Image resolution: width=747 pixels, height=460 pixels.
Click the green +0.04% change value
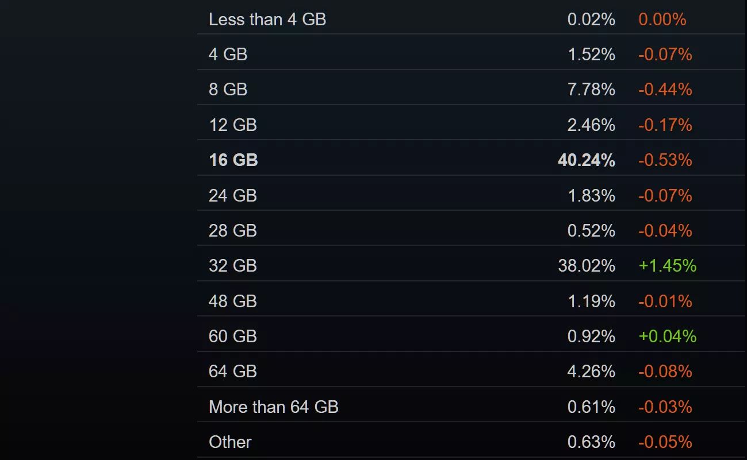tap(667, 337)
